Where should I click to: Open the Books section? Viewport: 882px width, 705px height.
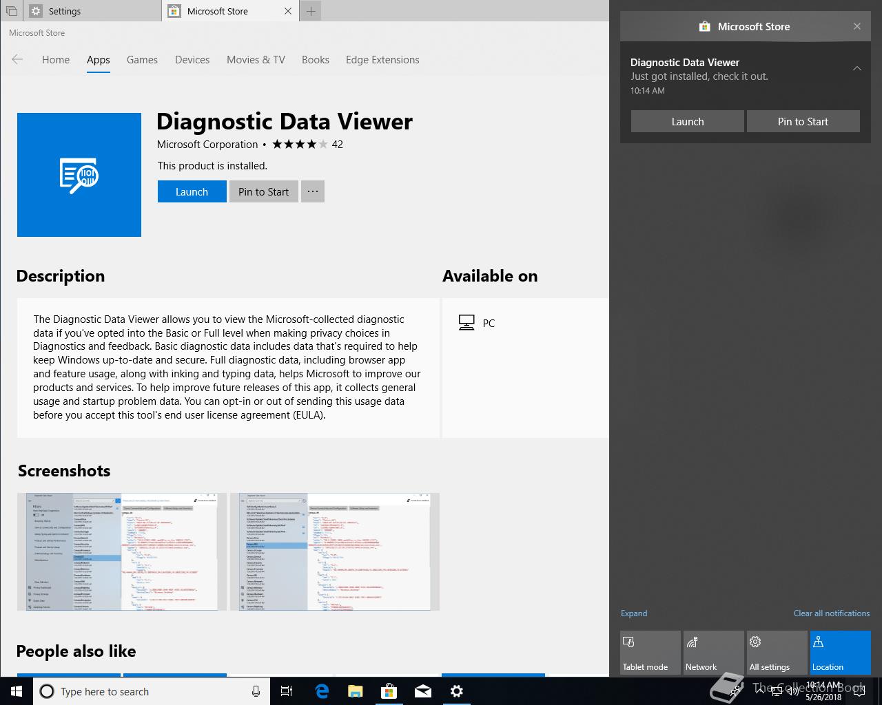pos(316,60)
